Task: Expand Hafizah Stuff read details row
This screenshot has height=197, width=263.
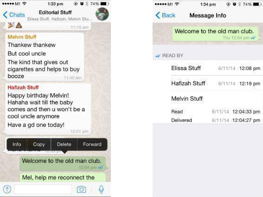Action: tap(208, 83)
